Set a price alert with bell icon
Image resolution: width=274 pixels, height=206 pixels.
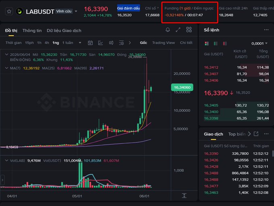[x=168, y=30]
